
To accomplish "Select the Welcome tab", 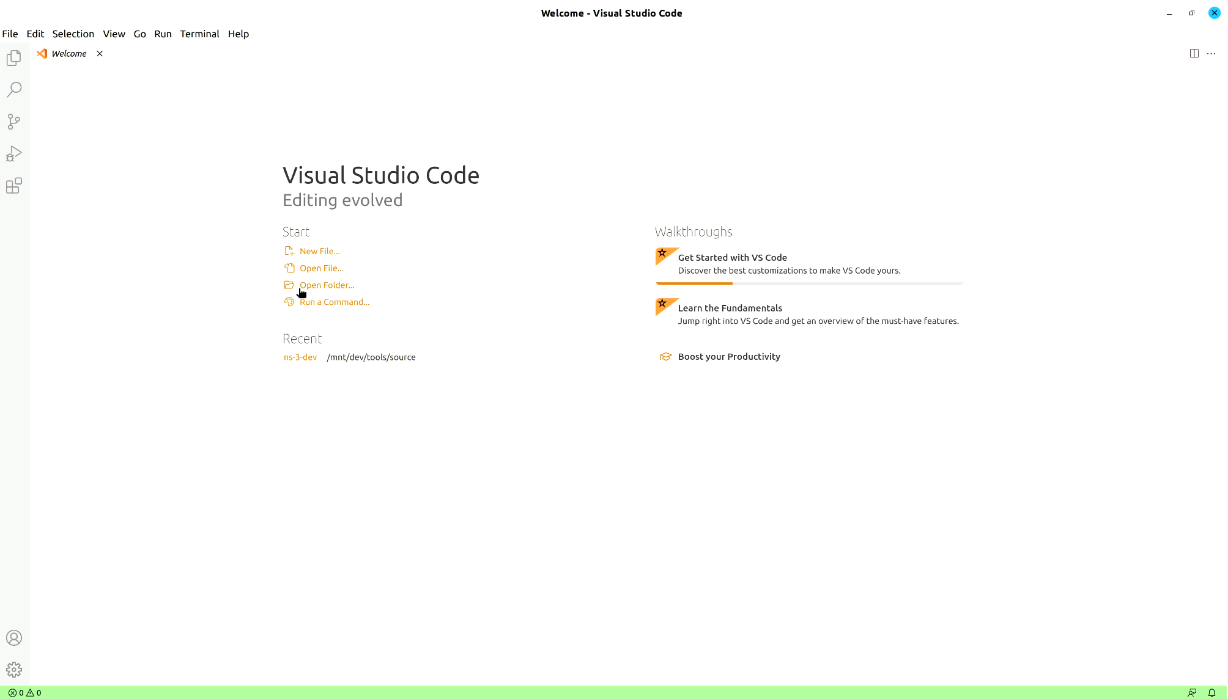I will (68, 53).
